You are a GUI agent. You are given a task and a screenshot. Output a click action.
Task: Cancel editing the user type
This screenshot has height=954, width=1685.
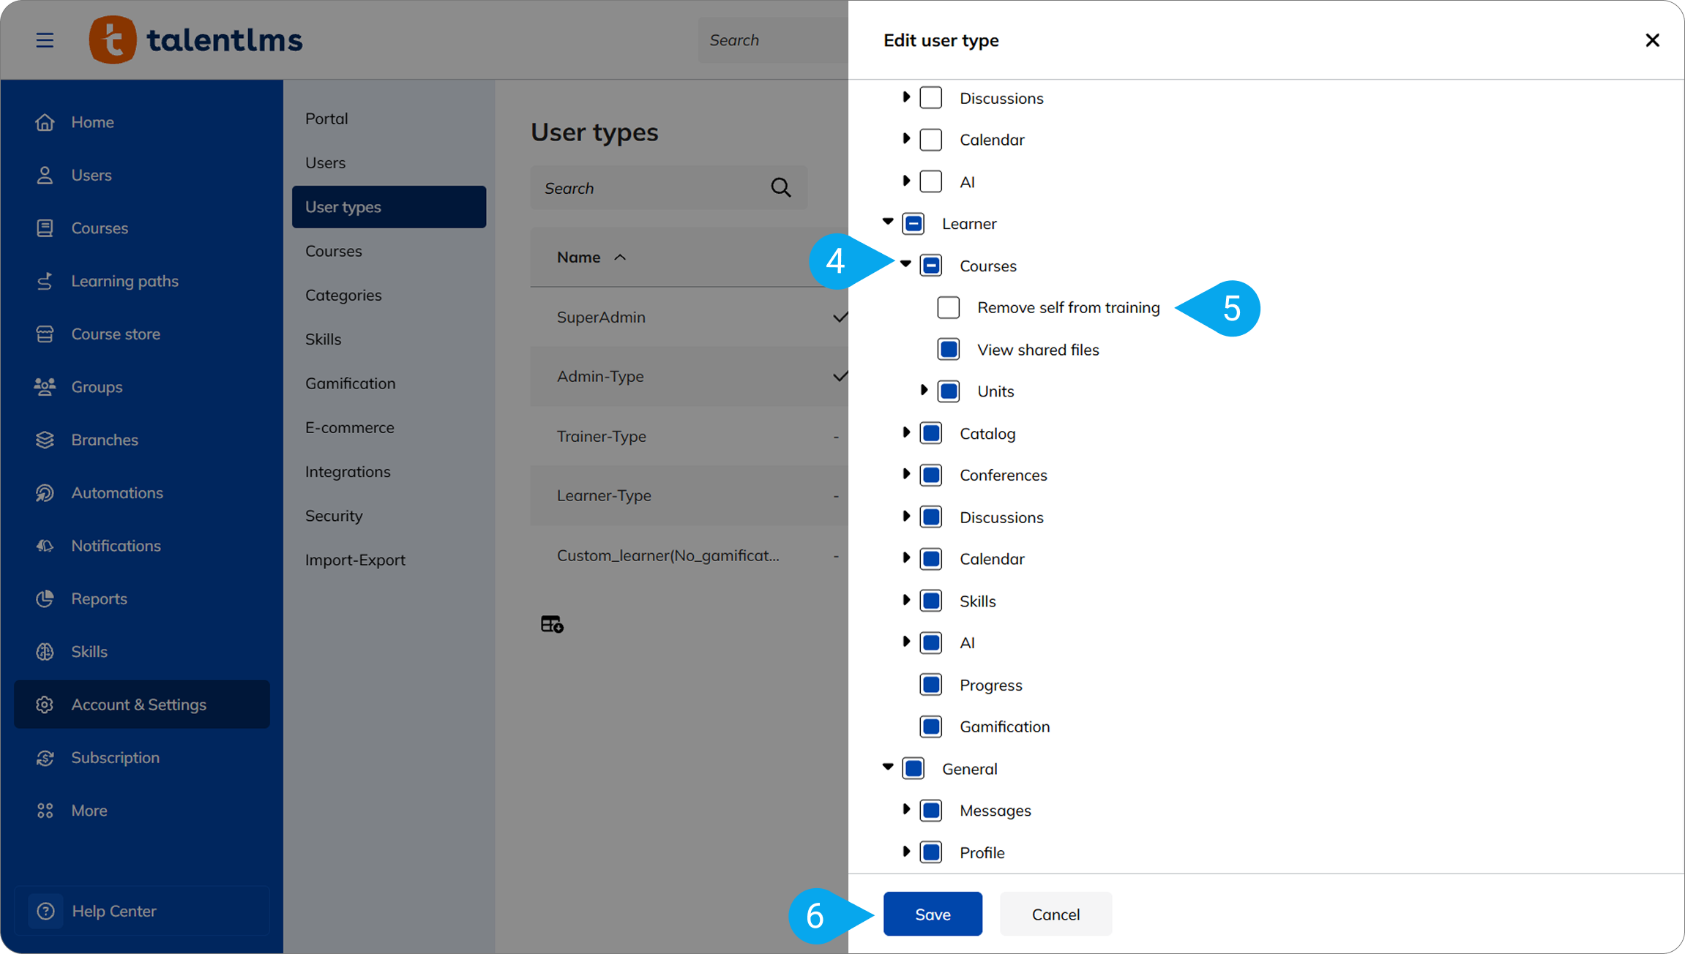pos(1056,914)
